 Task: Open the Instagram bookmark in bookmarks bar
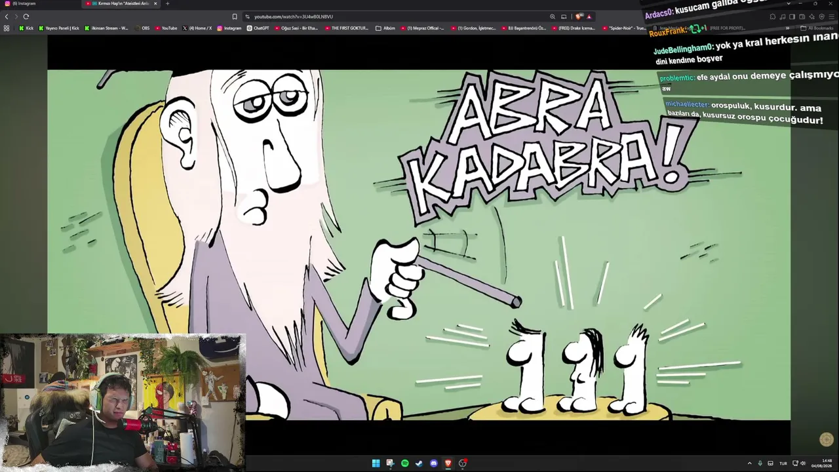pyautogui.click(x=229, y=28)
